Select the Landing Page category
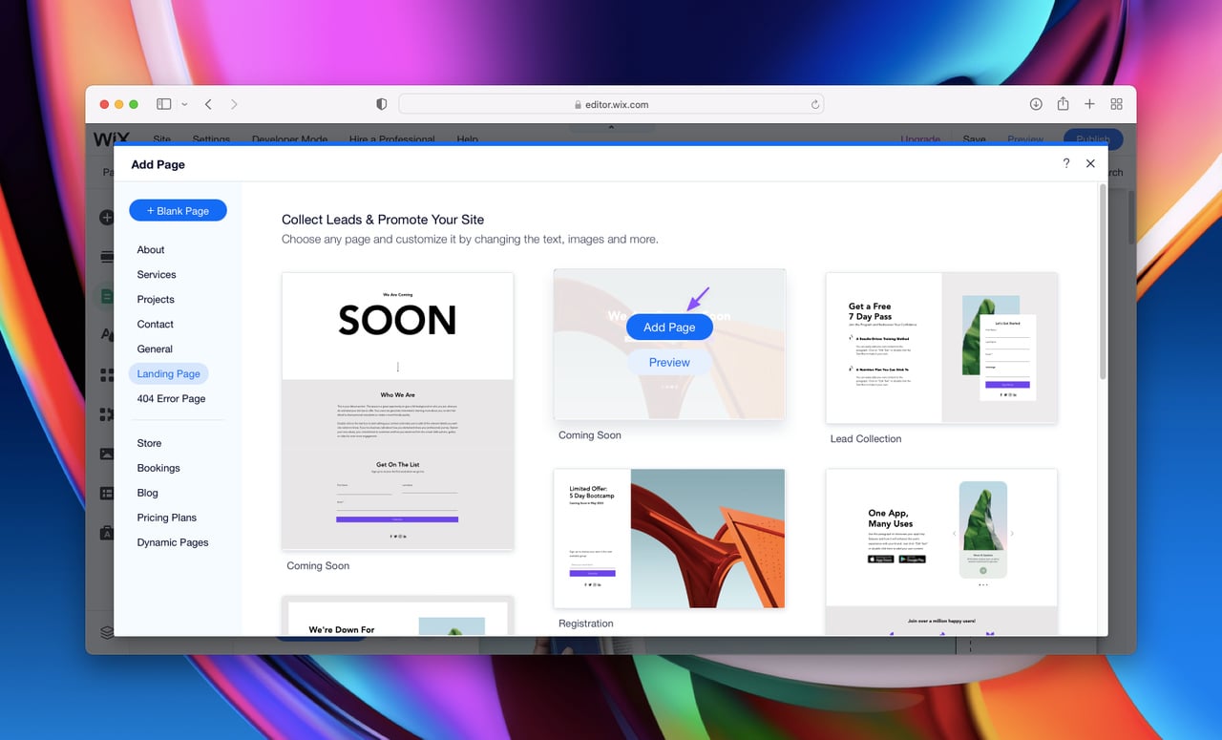The height and width of the screenshot is (740, 1222). tap(169, 373)
